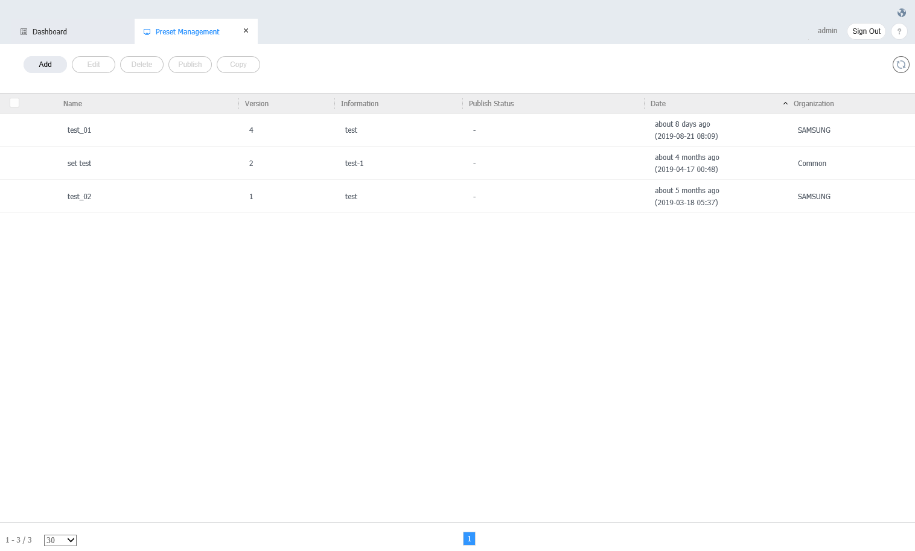Viewport: 915px width, 551px height.
Task: Sort presets by the Name column
Action: click(72, 103)
